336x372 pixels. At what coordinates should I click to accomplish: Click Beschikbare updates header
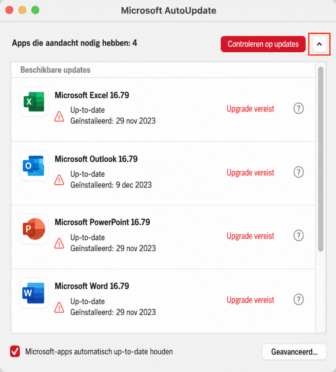[55, 70]
